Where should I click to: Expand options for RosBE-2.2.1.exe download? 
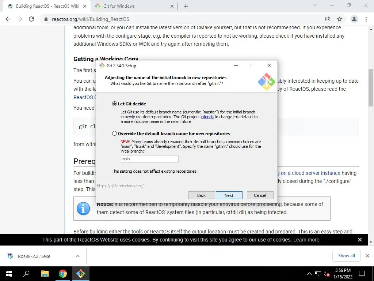[x=78, y=256]
